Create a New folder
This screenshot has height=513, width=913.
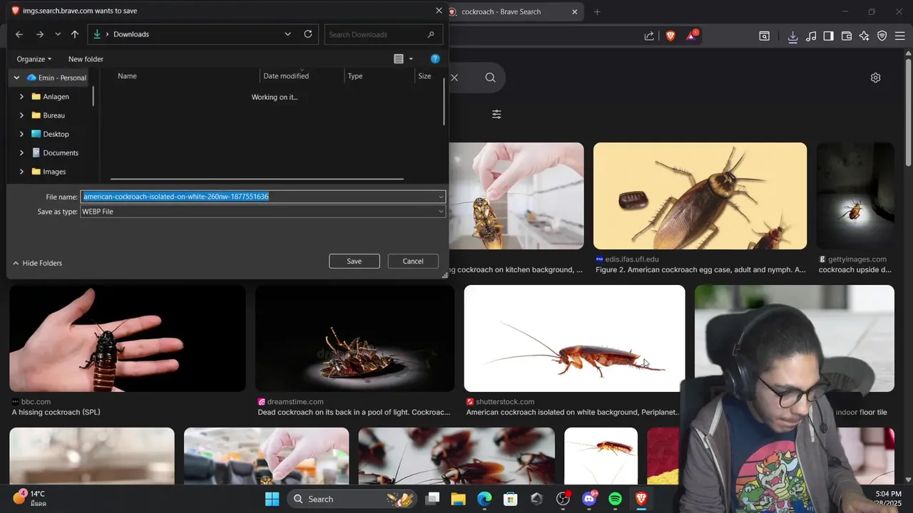click(x=86, y=59)
